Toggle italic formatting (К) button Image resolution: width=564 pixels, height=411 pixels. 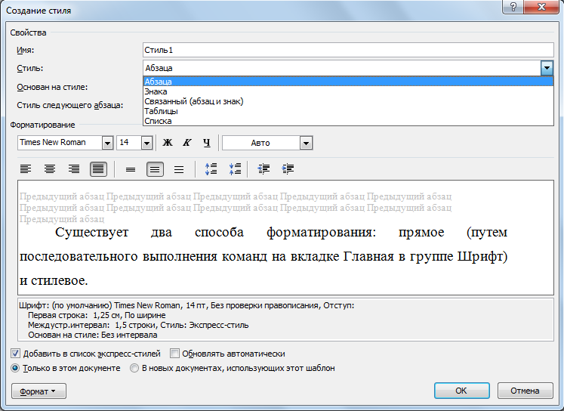pyautogui.click(x=186, y=143)
